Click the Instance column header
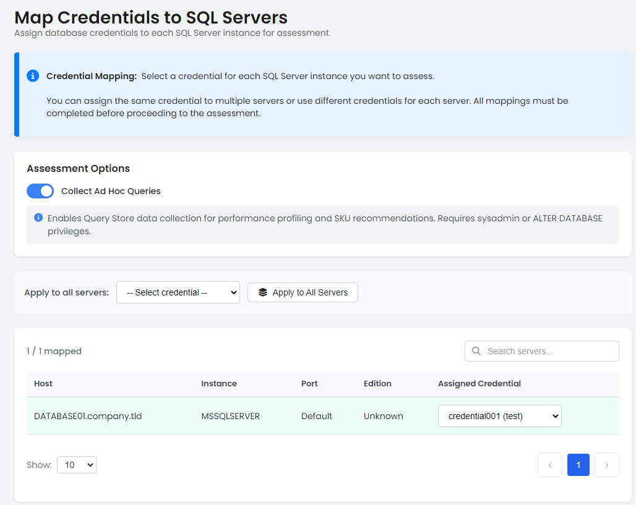Image resolution: width=636 pixels, height=505 pixels. [x=219, y=383]
